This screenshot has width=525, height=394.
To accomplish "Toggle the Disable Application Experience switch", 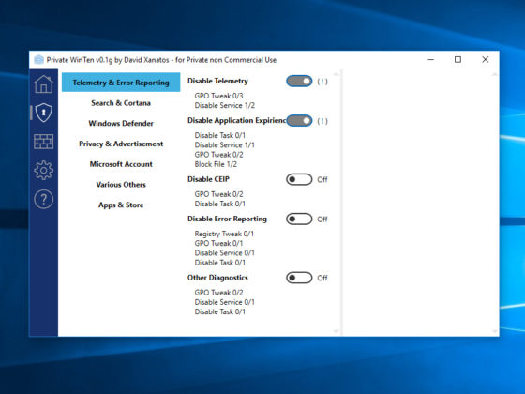I will (299, 121).
